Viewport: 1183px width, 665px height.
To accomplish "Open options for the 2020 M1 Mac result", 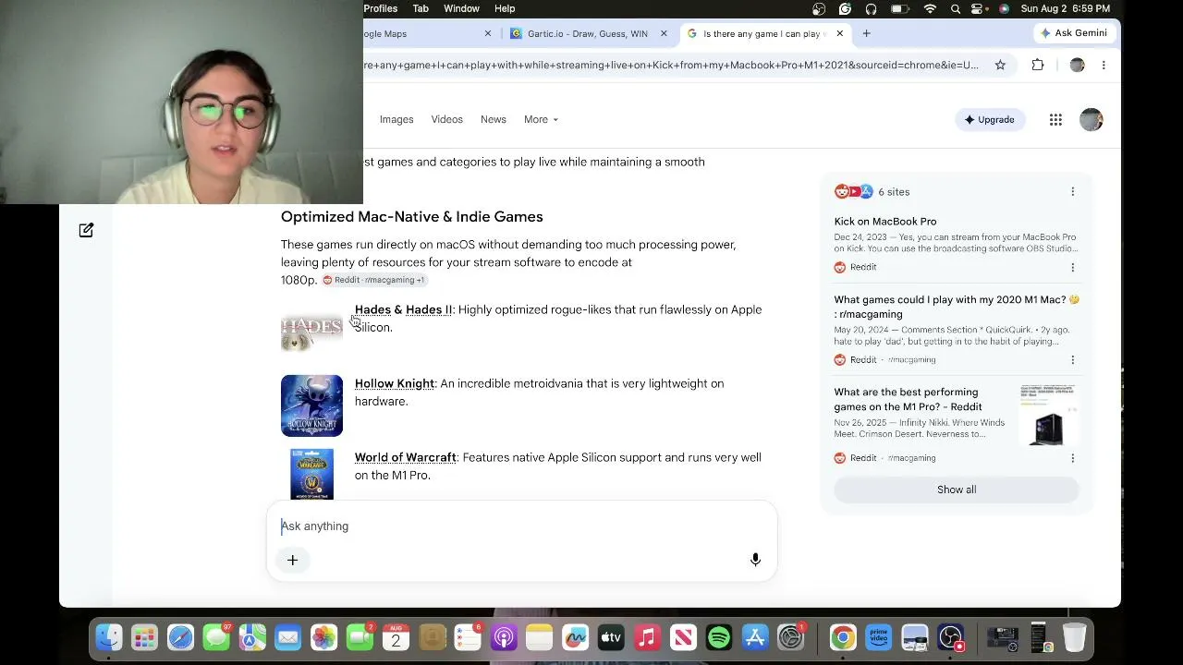I will [1072, 359].
